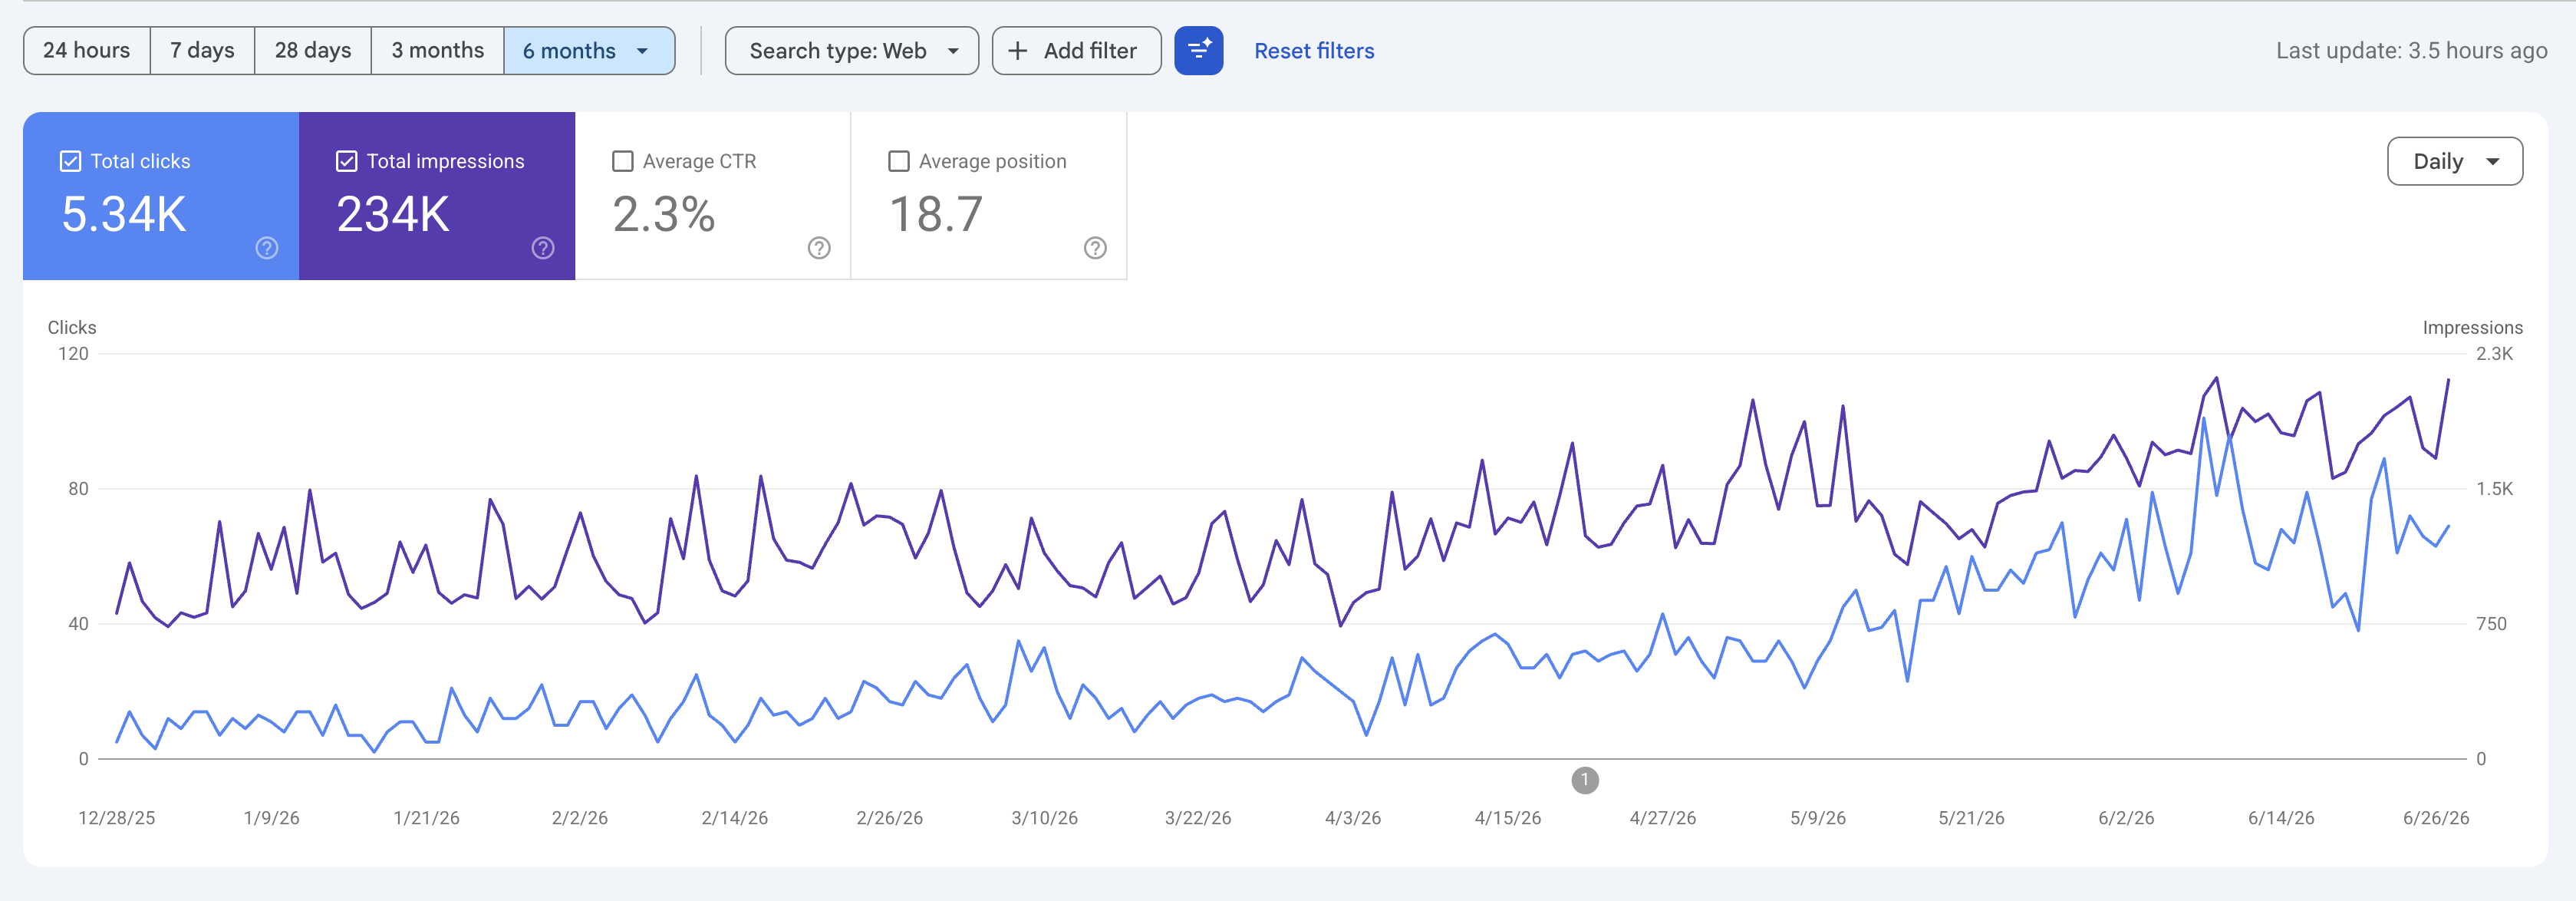Click the annotation marker numbered 1 on timeline
This screenshot has height=901, width=2576.
[x=1584, y=780]
